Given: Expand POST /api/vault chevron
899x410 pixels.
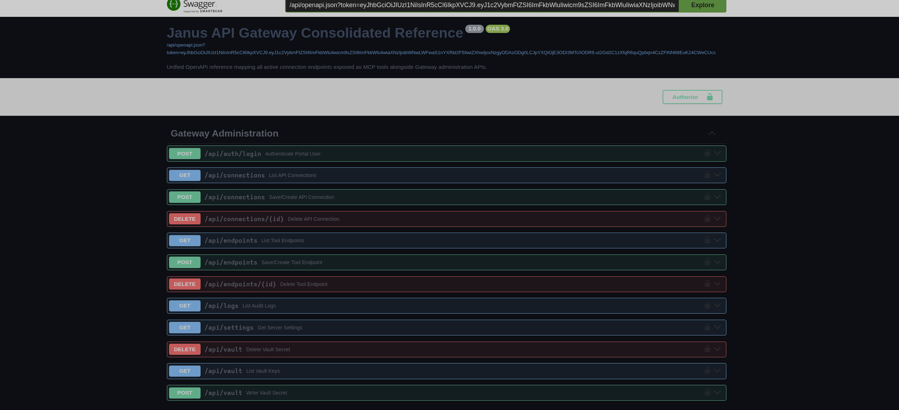Looking at the screenshot, I should pos(717,392).
